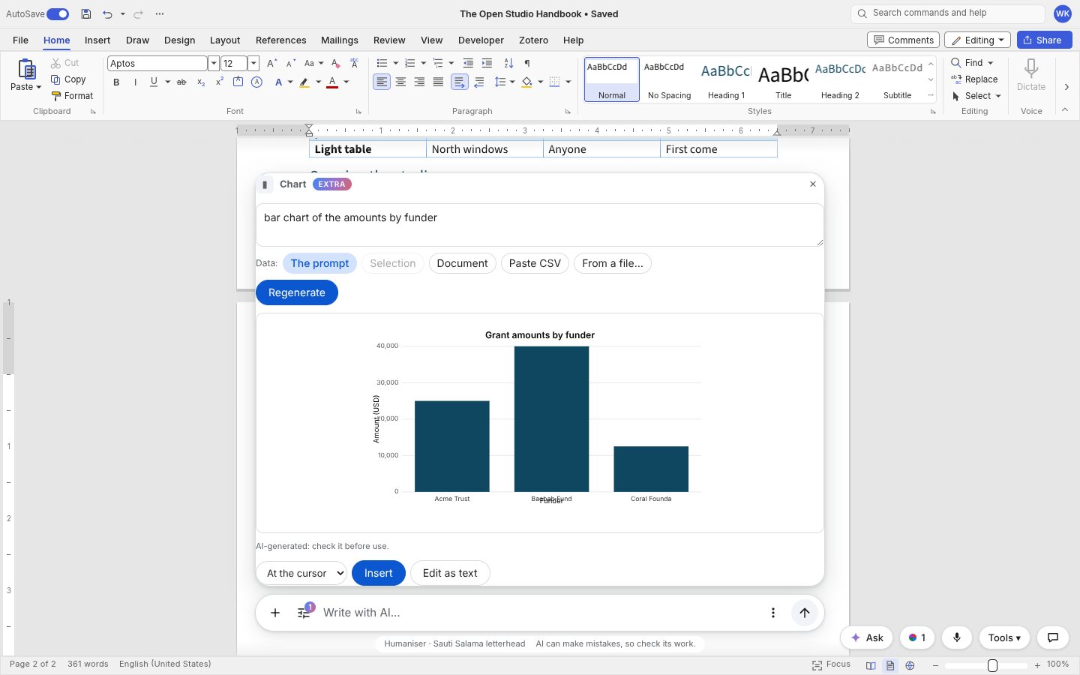Toggle Bold formatting

coord(116,82)
